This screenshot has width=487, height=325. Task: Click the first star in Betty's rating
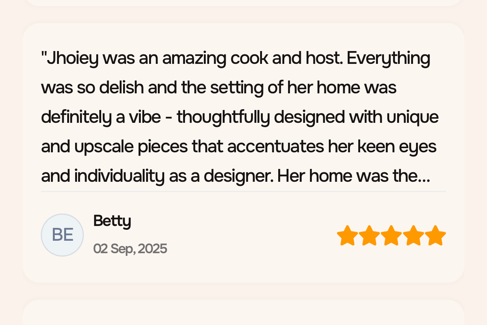click(x=347, y=235)
